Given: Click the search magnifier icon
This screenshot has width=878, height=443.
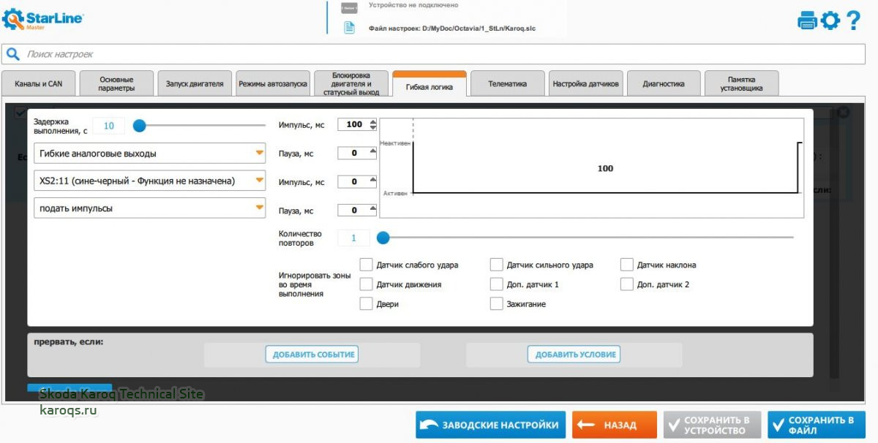Looking at the screenshot, I should 13,54.
